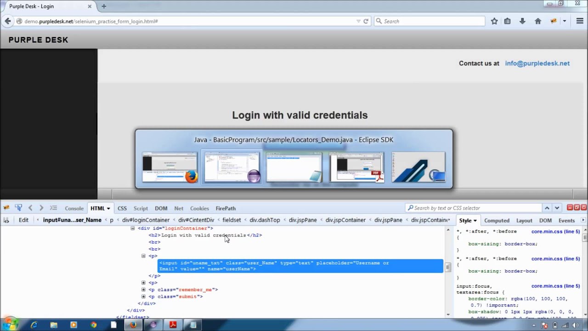Minimize the Firebug panel

coord(570,208)
